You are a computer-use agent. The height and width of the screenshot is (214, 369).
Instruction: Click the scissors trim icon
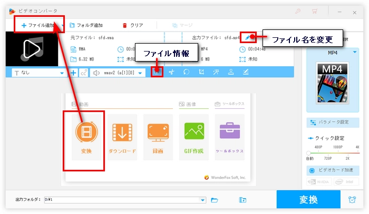coord(171,73)
